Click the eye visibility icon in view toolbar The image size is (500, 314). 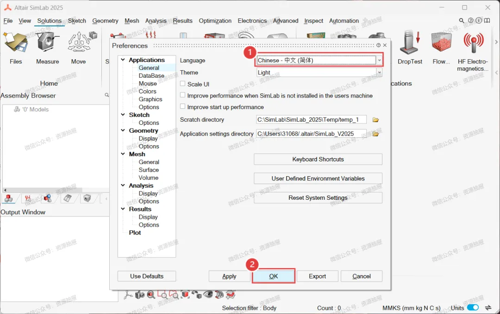click(208, 294)
